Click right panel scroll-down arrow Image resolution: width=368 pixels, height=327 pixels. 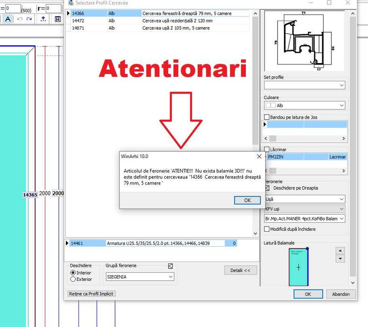pyautogui.click(x=353, y=283)
